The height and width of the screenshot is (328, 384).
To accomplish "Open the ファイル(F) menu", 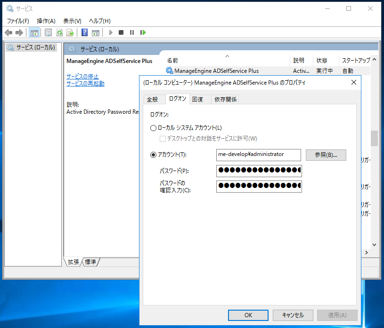I will tap(18, 21).
